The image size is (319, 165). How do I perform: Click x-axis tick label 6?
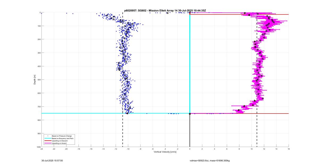tap(227, 149)
